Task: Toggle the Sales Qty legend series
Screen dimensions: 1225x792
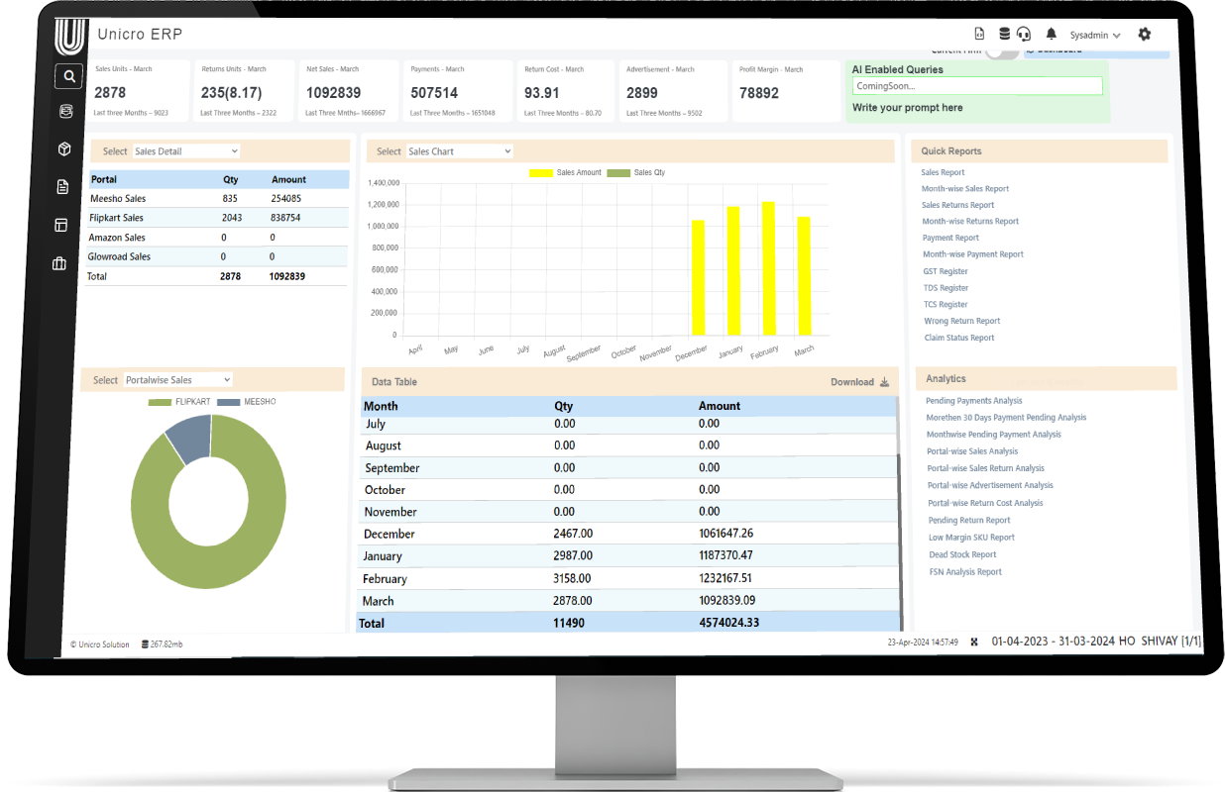Action: point(635,172)
